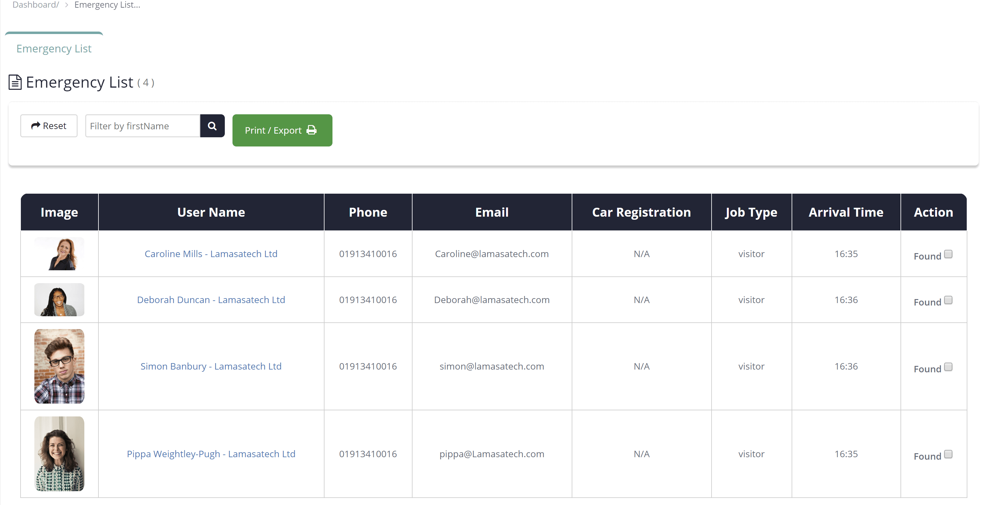This screenshot has width=983, height=505.
Task: Click the Job Type column header
Action: tap(751, 212)
